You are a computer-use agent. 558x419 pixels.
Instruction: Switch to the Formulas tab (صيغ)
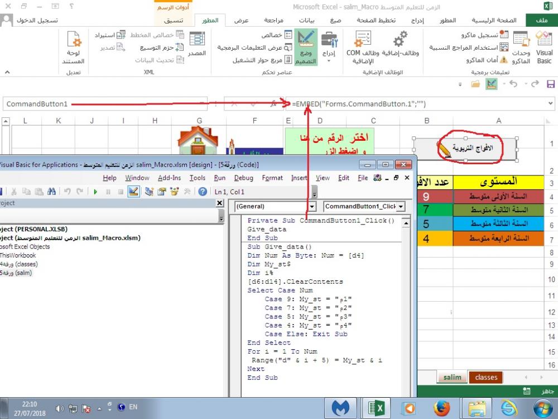[x=335, y=20]
